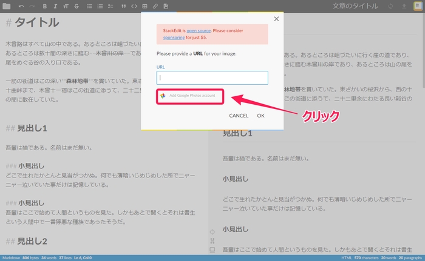Confirm with the OK button

click(x=260, y=116)
